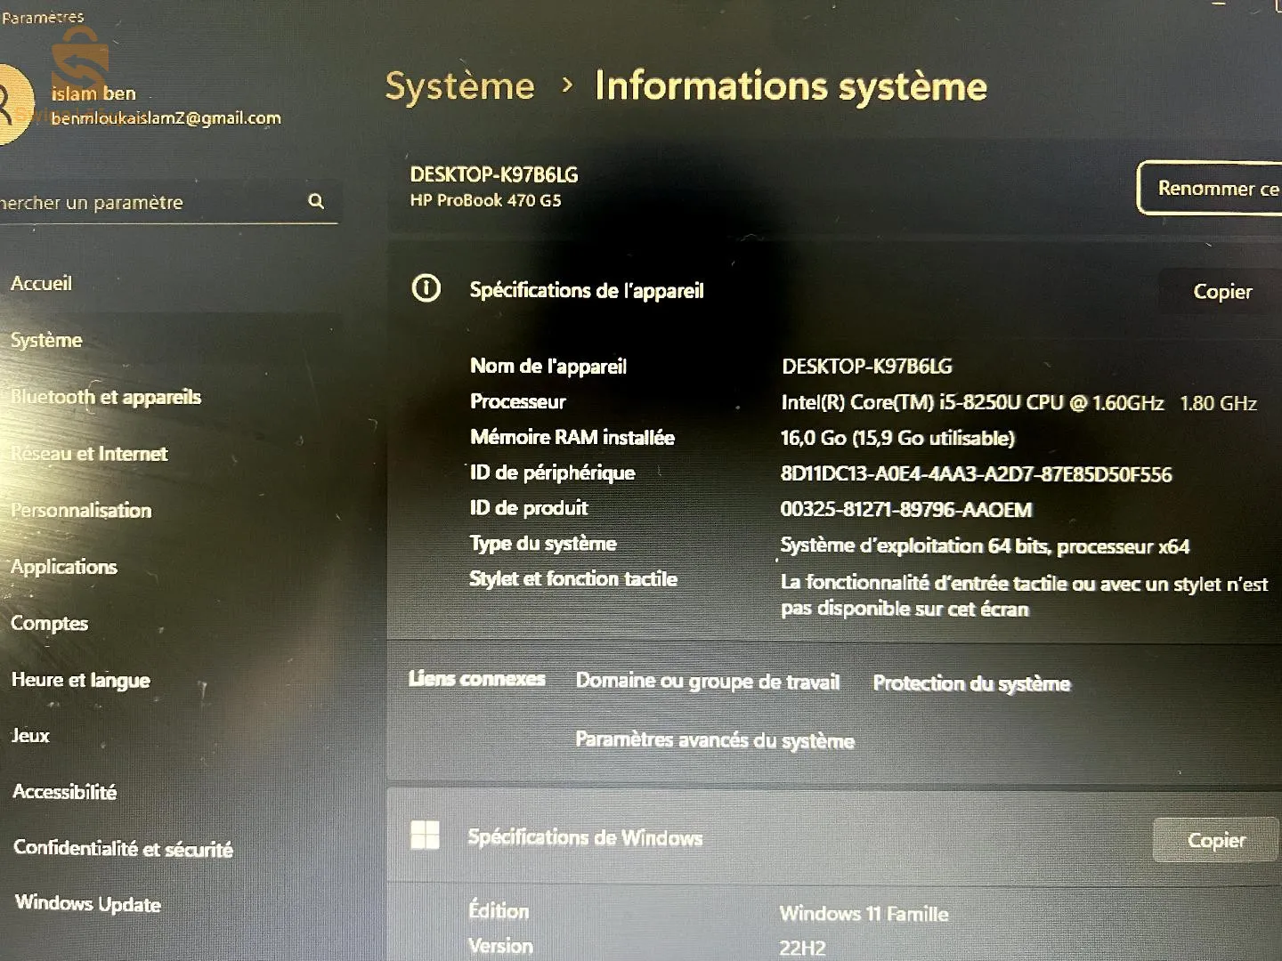Click the Windows logo beside Spécifications de Windows
1282x961 pixels.
pos(426,836)
